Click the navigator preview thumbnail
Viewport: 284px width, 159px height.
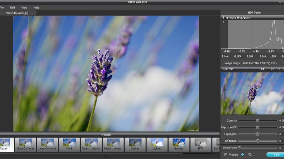point(252,93)
